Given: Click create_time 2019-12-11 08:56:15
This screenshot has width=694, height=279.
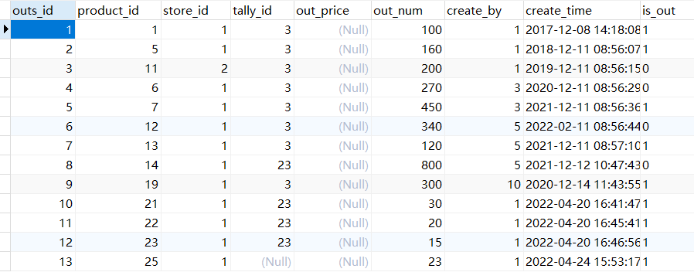Looking at the screenshot, I should click(582, 69).
